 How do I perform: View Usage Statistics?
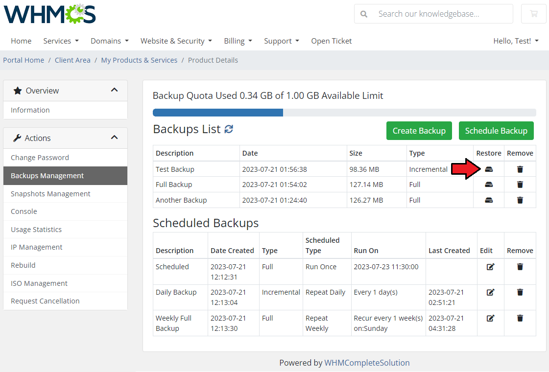tap(65, 230)
